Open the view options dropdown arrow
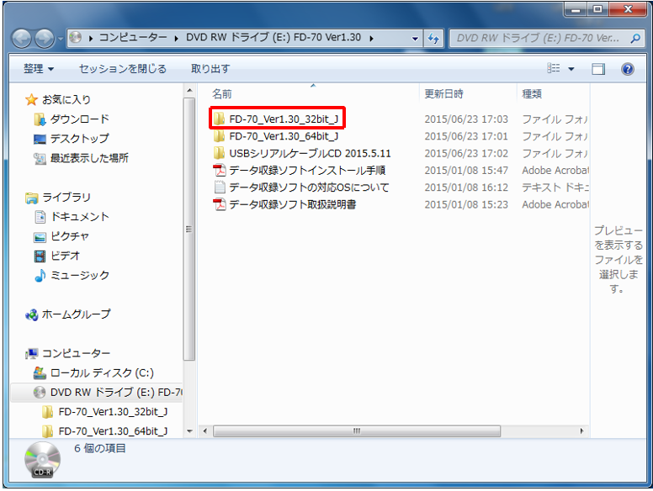653x491 pixels. (x=571, y=69)
